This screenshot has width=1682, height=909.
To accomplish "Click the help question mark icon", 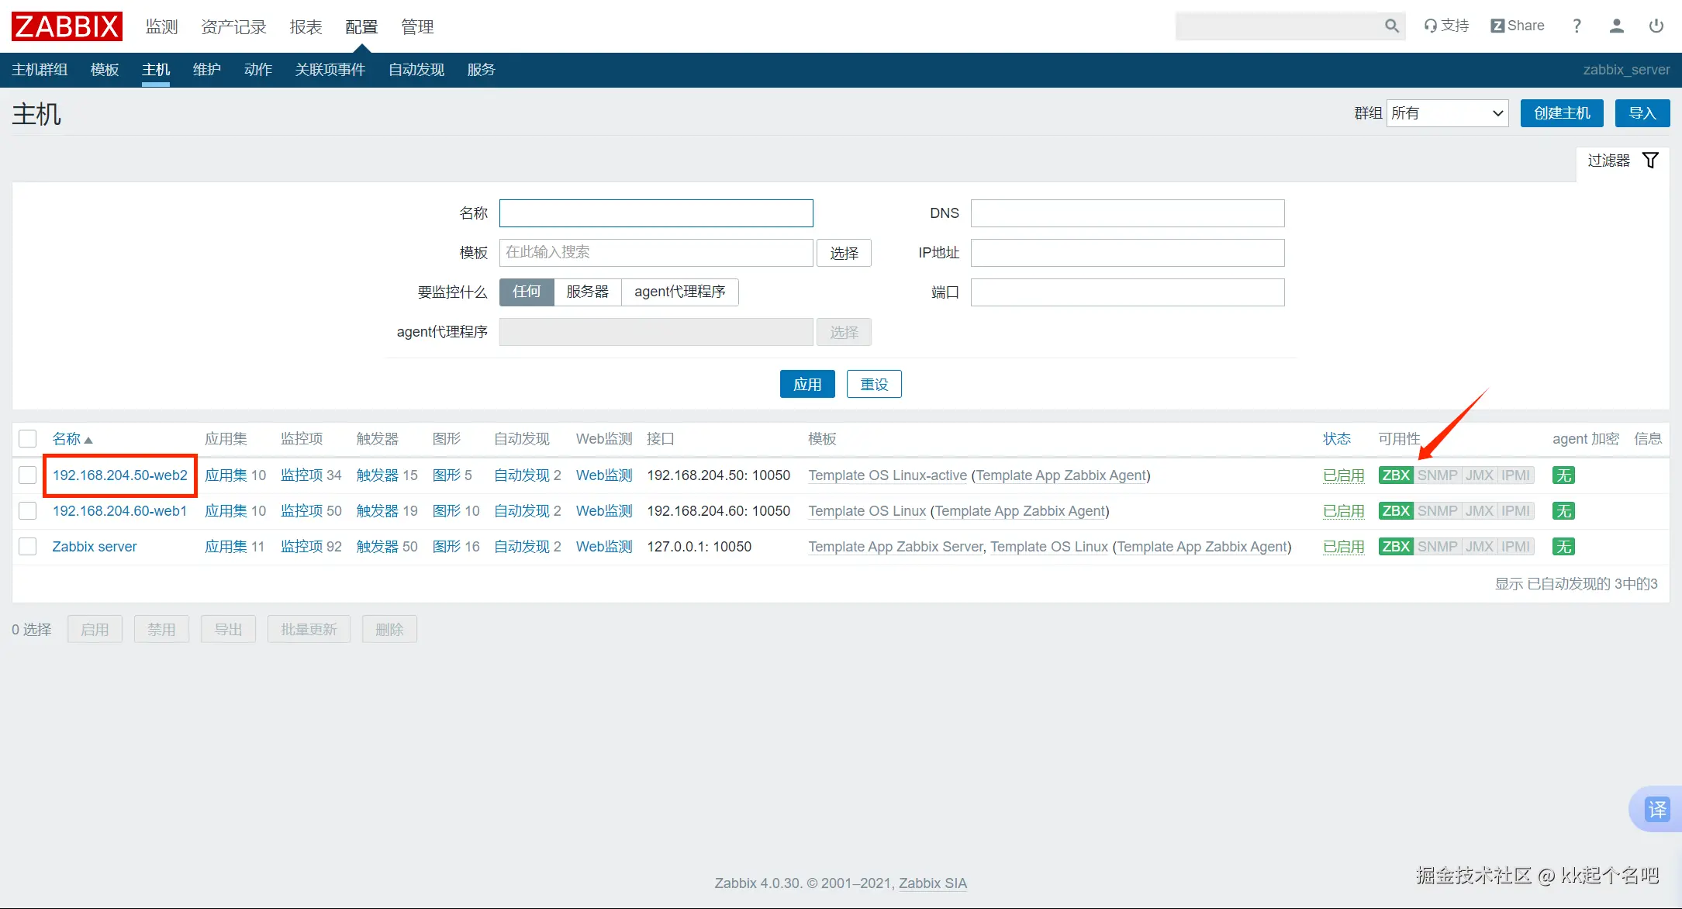I will [1577, 26].
